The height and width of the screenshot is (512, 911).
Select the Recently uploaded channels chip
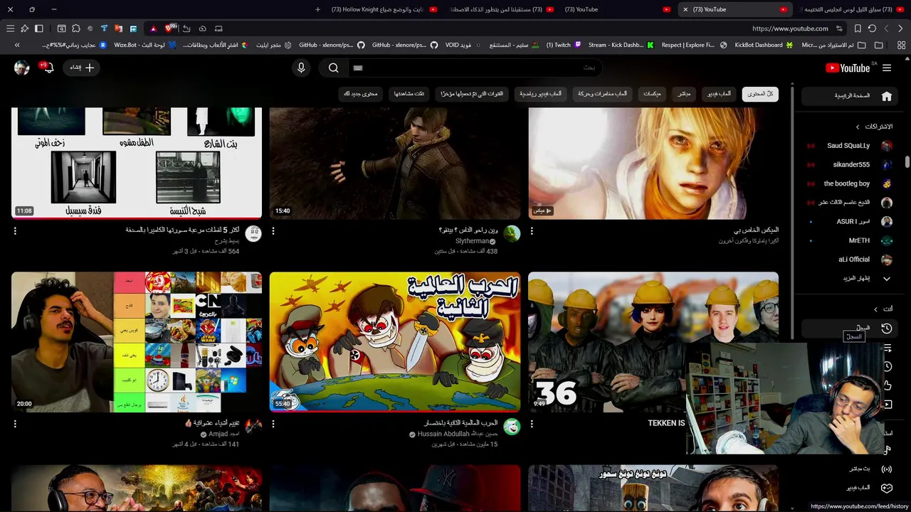coord(472,94)
